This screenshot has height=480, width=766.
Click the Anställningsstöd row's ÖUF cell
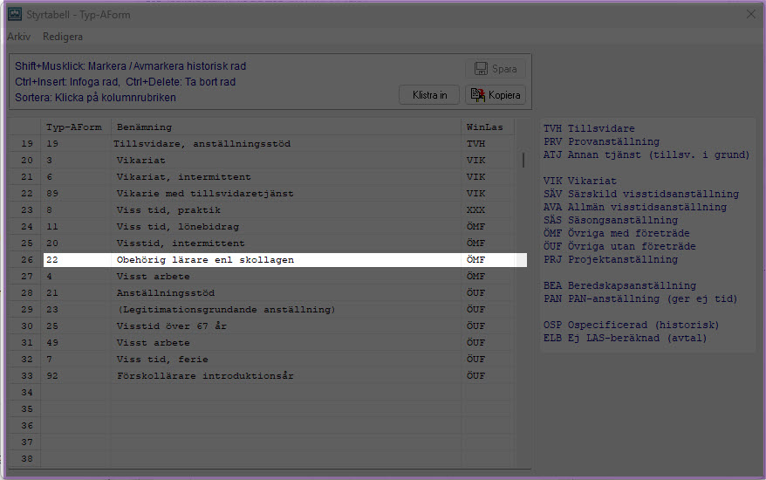click(x=476, y=293)
